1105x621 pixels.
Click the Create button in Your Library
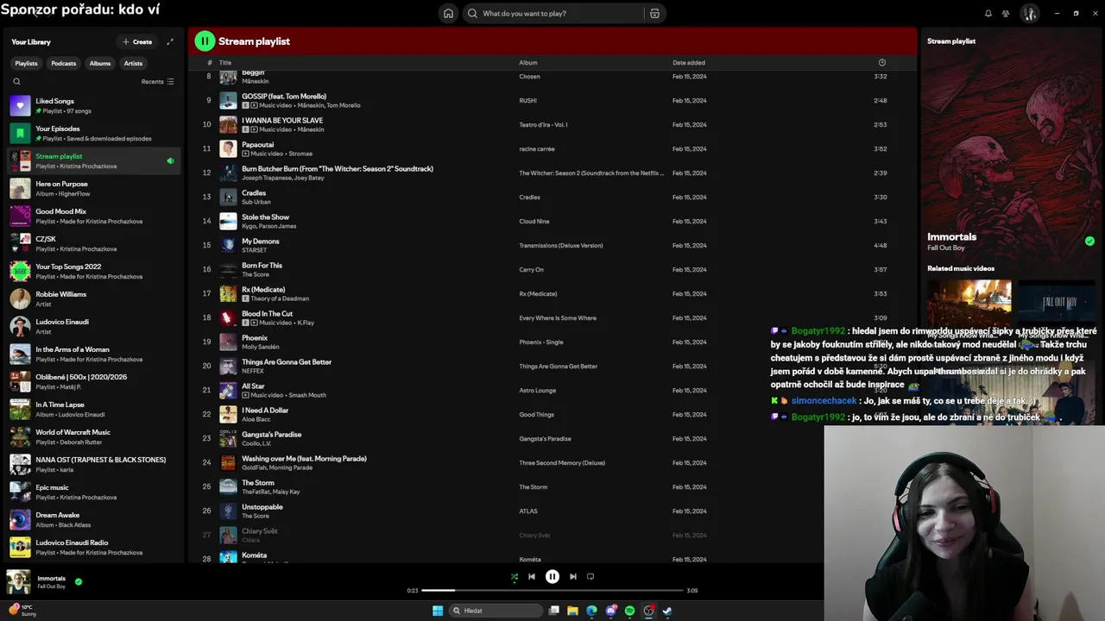tap(137, 41)
